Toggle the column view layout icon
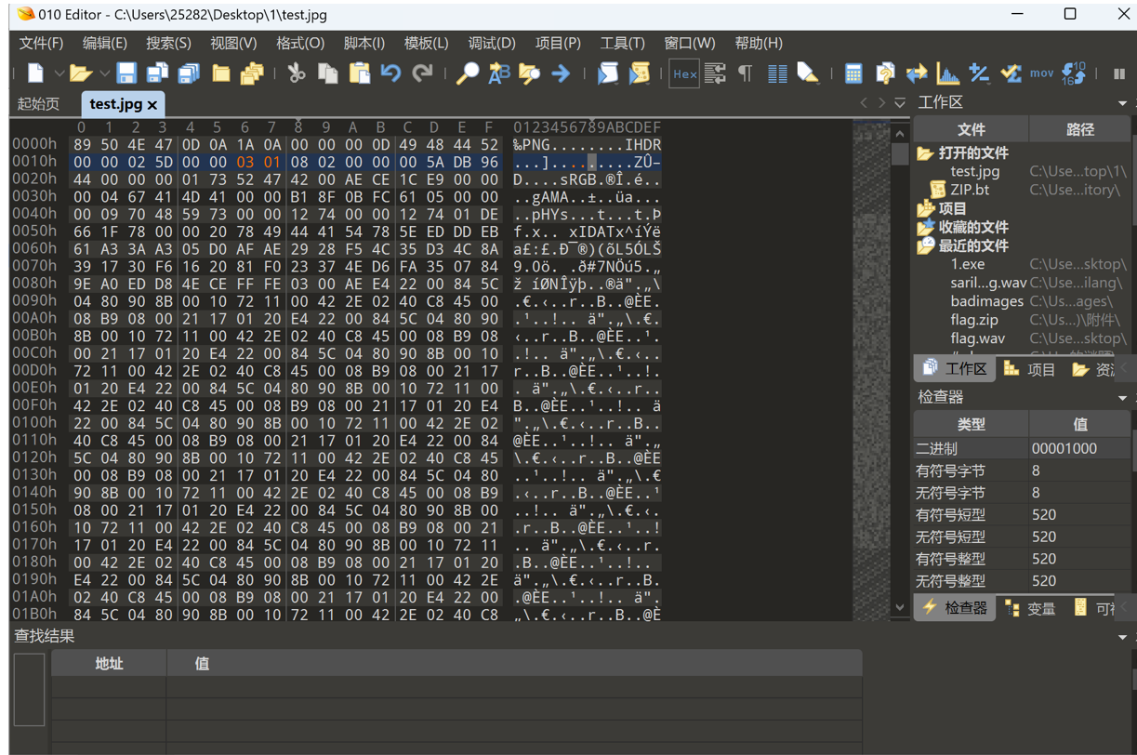This screenshot has width=1137, height=755. pyautogui.click(x=777, y=73)
